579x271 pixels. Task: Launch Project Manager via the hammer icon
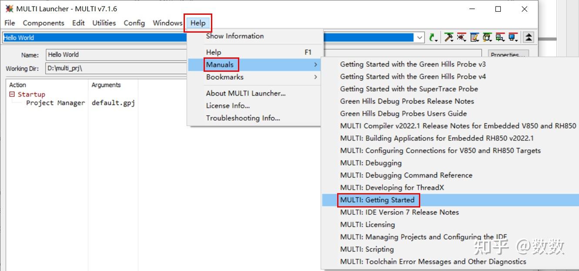pos(448,37)
